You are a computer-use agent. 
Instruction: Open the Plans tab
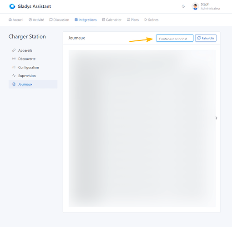pos(133,20)
